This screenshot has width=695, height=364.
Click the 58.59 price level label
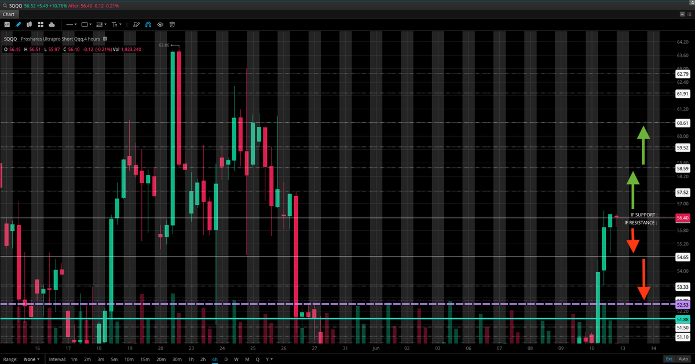(x=682, y=169)
